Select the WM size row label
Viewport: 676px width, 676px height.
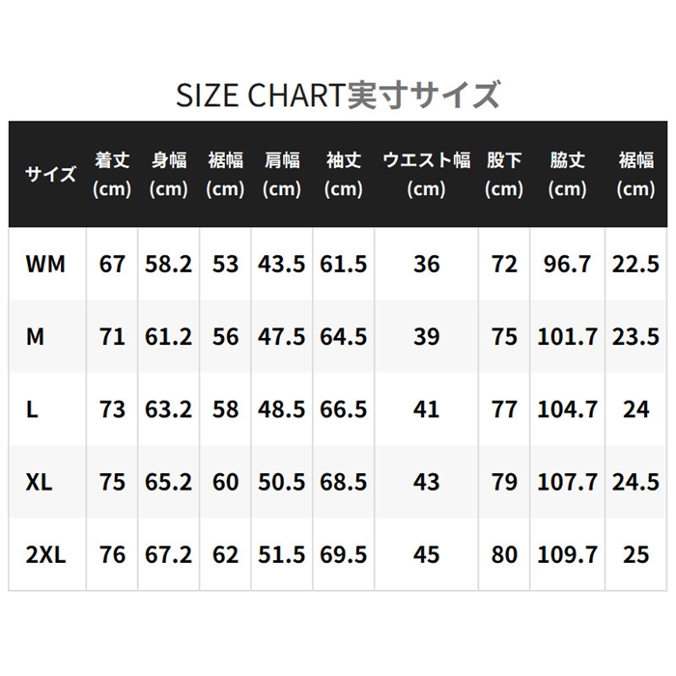point(46,264)
